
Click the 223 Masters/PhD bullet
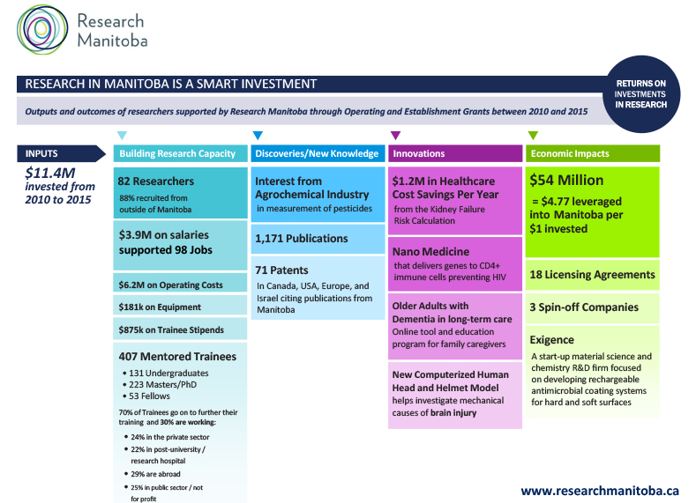pyautogui.click(x=160, y=385)
